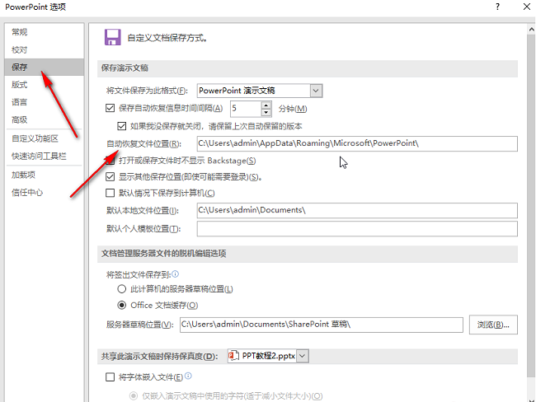Image resolution: width=536 pixels, height=402 pixels.
Task: Open the 高级 settings category
Action: [x=45, y=120]
